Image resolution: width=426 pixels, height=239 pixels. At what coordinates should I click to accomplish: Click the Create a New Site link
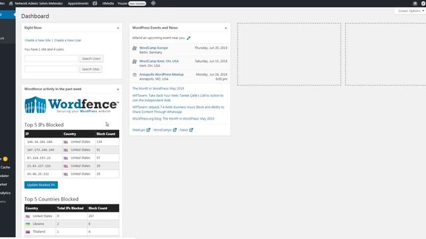point(38,40)
